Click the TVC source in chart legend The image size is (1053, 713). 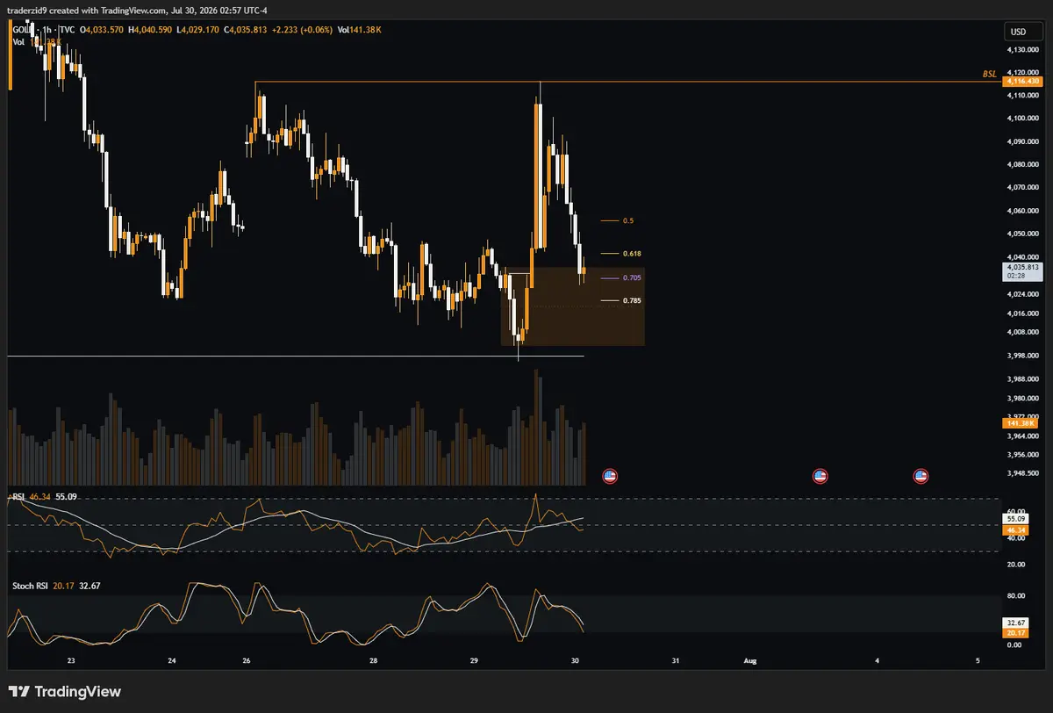68,30
